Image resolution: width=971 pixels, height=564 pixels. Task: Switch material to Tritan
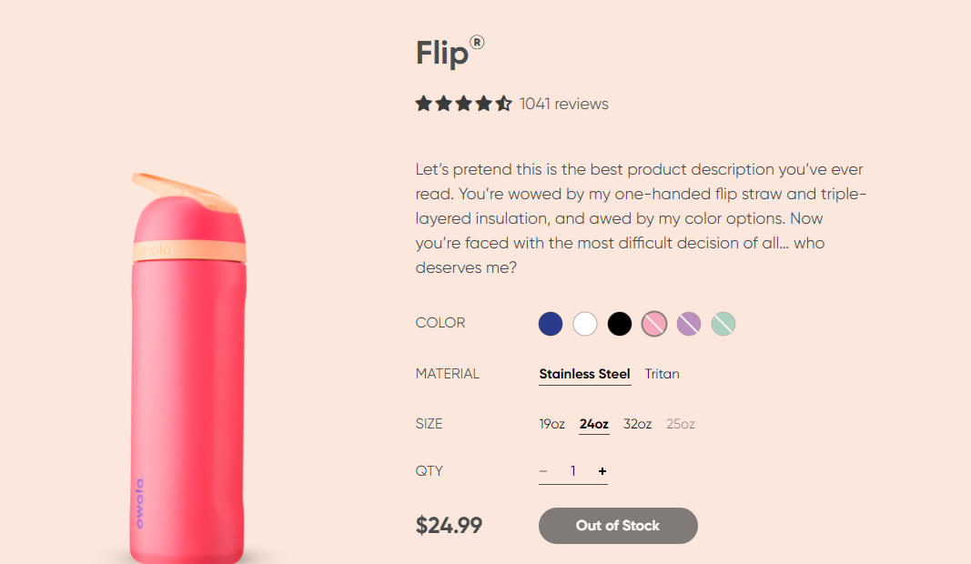tap(662, 374)
